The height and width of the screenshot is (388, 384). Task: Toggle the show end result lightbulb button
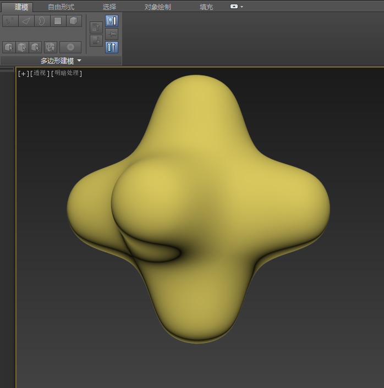[112, 21]
